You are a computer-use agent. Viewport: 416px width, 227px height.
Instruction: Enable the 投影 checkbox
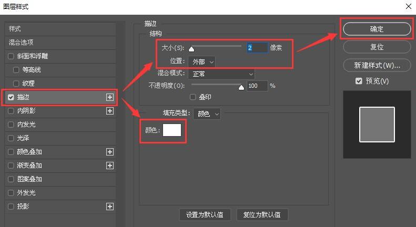coord(11,207)
